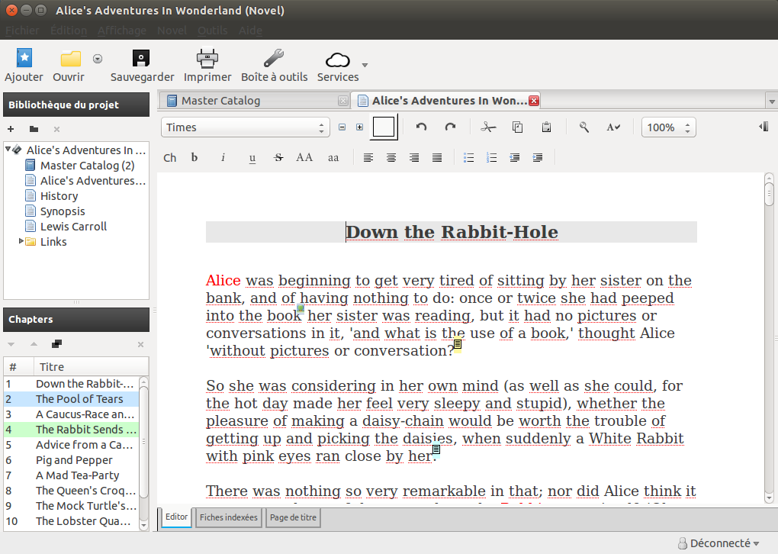Open the Times font dropdown
Screen dimensions: 778x554
[245, 127]
